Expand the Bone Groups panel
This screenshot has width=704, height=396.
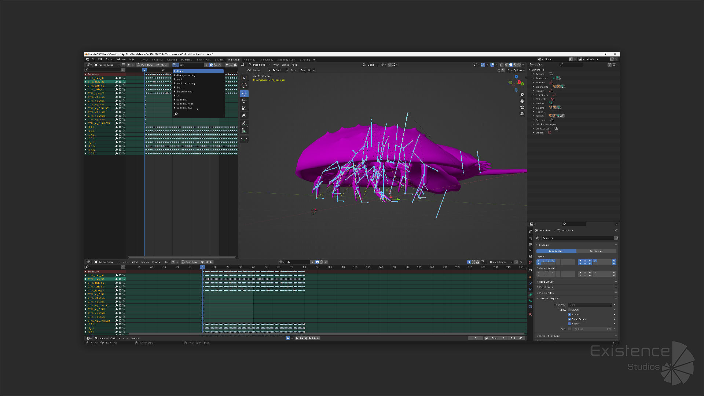click(577, 282)
